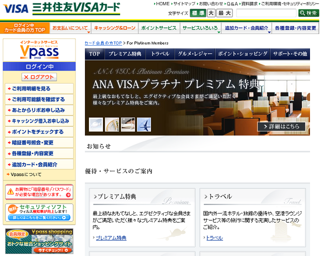Set text size to 大

point(211,13)
